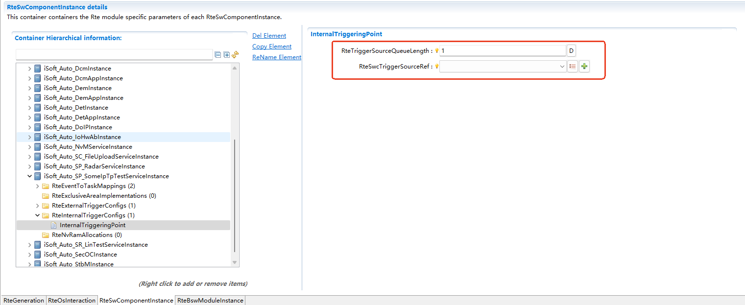Click the collapse all tree icon
The height and width of the screenshot is (305, 745).
[x=218, y=55]
